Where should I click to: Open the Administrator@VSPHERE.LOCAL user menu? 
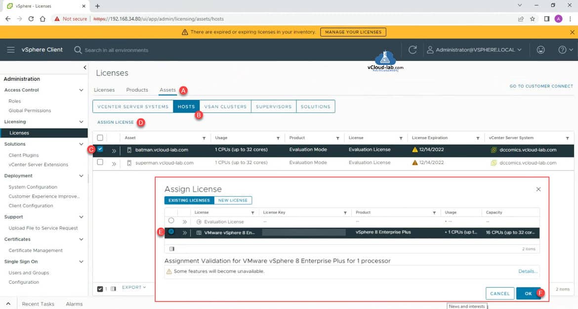tap(474, 50)
